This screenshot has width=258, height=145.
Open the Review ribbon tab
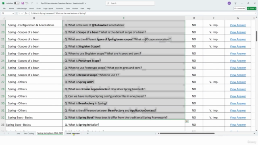tap(75, 8)
